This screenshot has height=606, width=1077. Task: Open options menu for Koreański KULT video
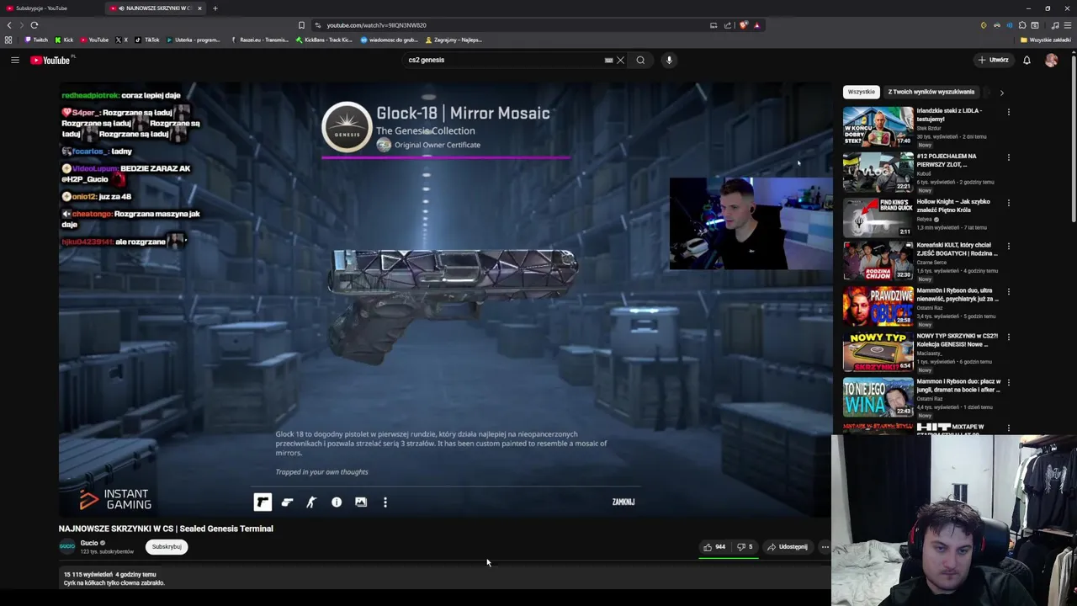1008,246
